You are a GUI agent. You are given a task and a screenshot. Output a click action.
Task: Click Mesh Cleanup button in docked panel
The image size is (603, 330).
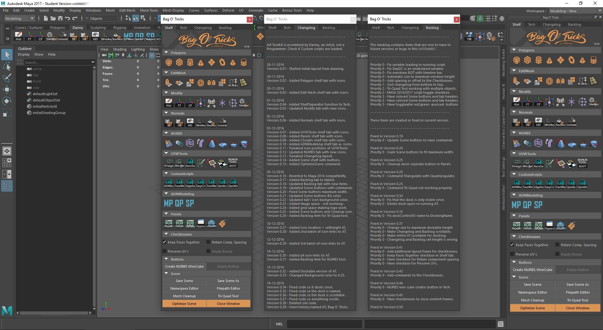click(x=532, y=300)
